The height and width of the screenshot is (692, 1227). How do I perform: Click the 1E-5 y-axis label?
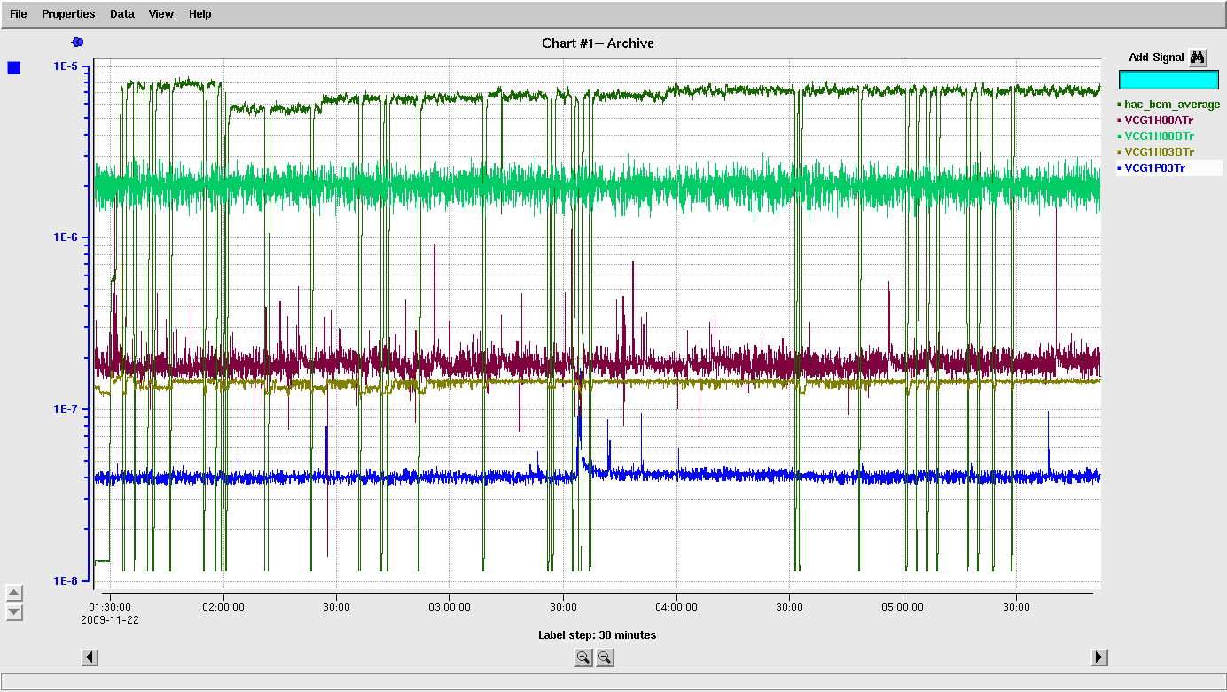coord(66,66)
